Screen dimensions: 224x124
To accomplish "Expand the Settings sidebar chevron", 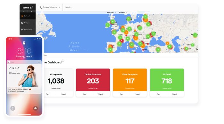I will (34, 23).
